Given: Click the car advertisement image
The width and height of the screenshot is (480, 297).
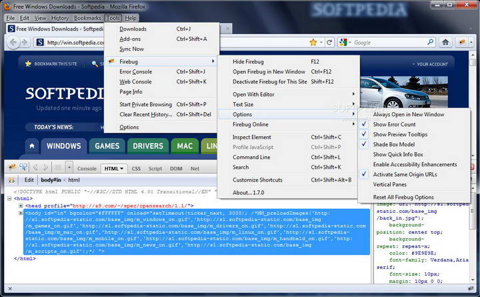Looking at the screenshot, I should 404,92.
